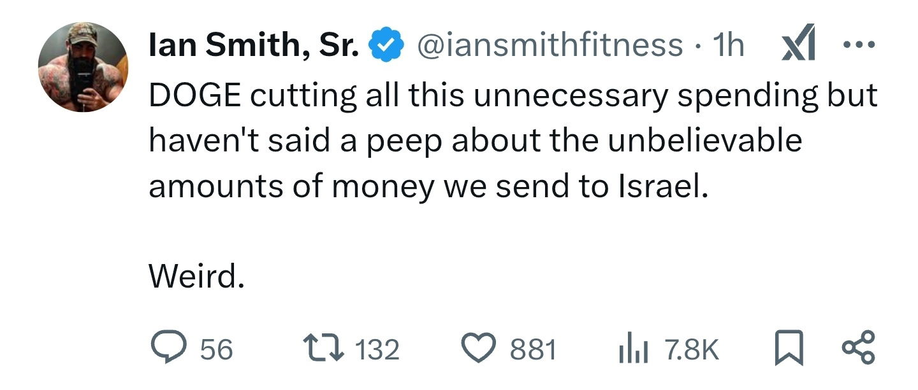Open the @iansmithfitness handle link
The height and width of the screenshot is (390, 918).
[549, 45]
